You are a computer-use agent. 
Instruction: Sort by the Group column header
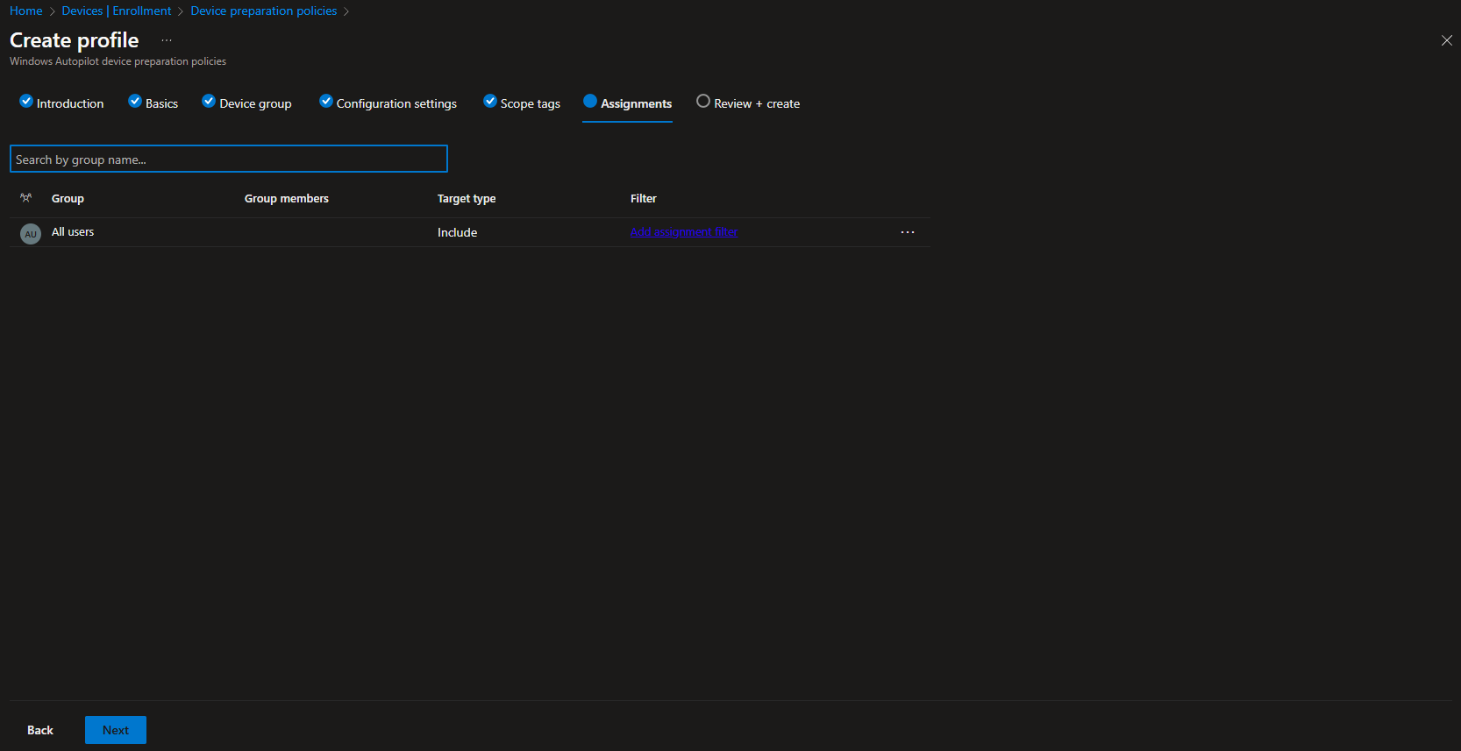[x=68, y=198]
